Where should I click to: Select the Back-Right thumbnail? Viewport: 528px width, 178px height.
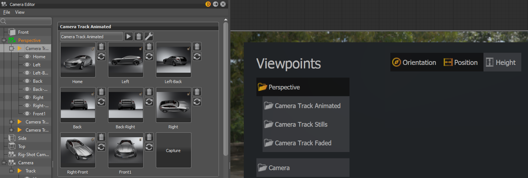[x=125, y=105]
